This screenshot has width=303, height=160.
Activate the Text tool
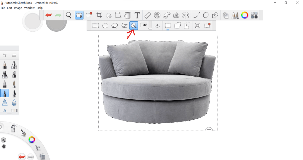[137, 15]
